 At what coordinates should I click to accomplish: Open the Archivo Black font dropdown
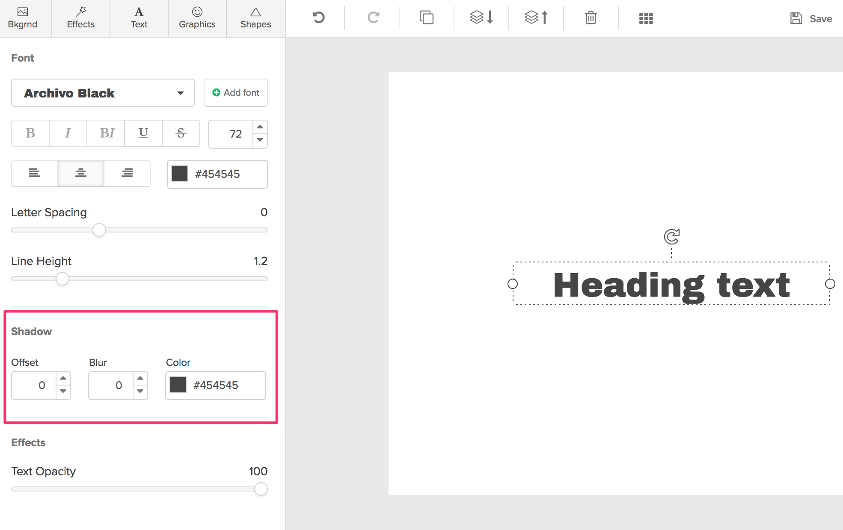[103, 93]
